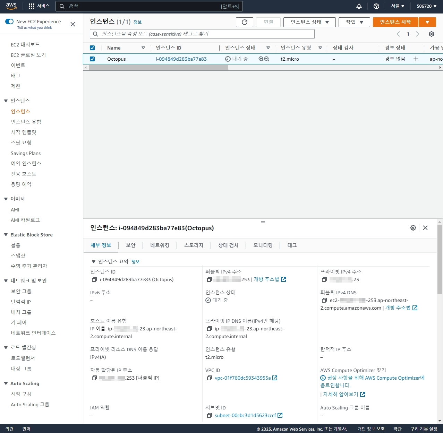Collapse the 인스턴스 요약 section
The width and height of the screenshot is (443, 433).
pos(93,262)
